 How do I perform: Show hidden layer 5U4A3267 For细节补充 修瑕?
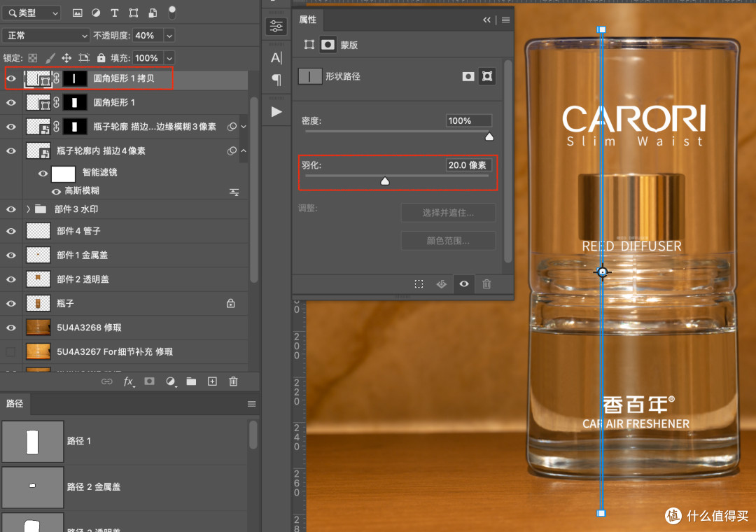(x=10, y=351)
